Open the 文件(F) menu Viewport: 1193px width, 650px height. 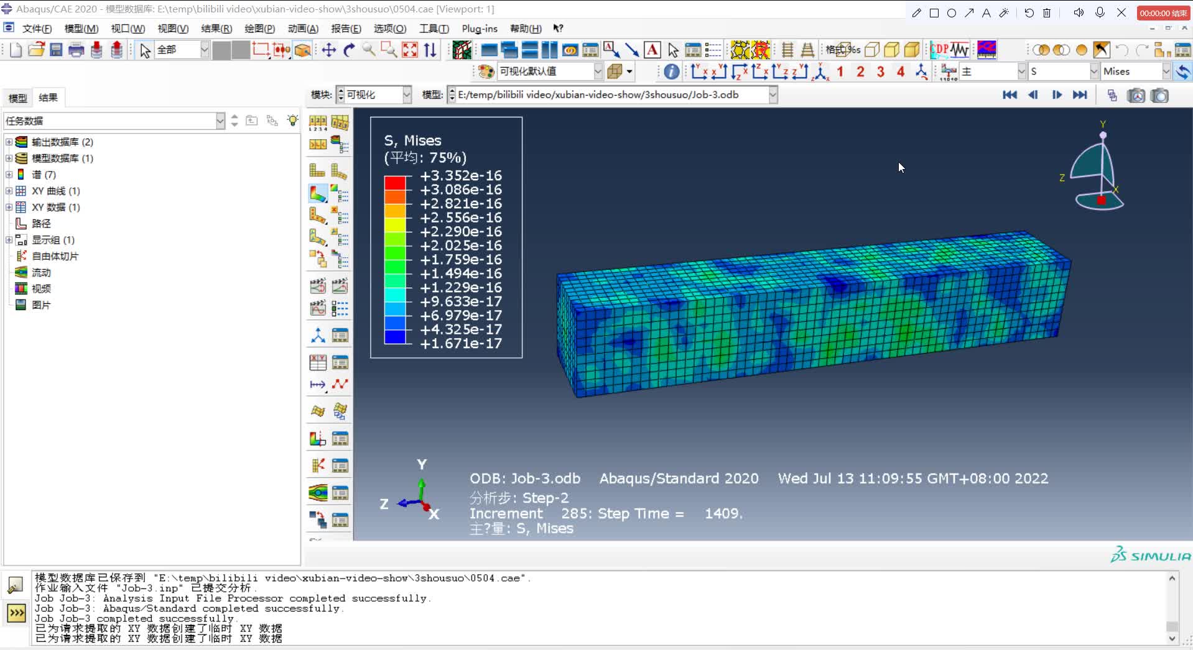click(37, 29)
